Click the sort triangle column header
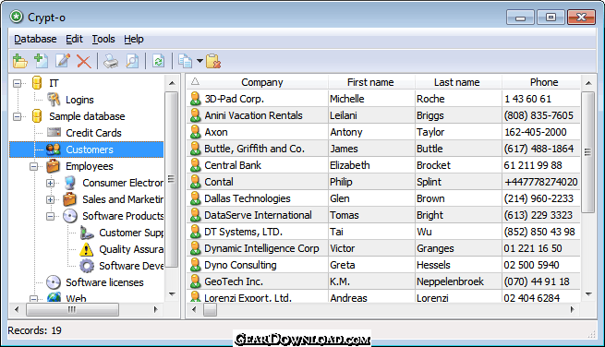 coord(195,82)
